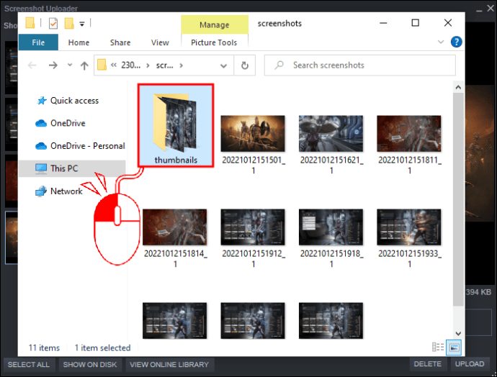Open the Share ribbon tab

click(x=120, y=42)
